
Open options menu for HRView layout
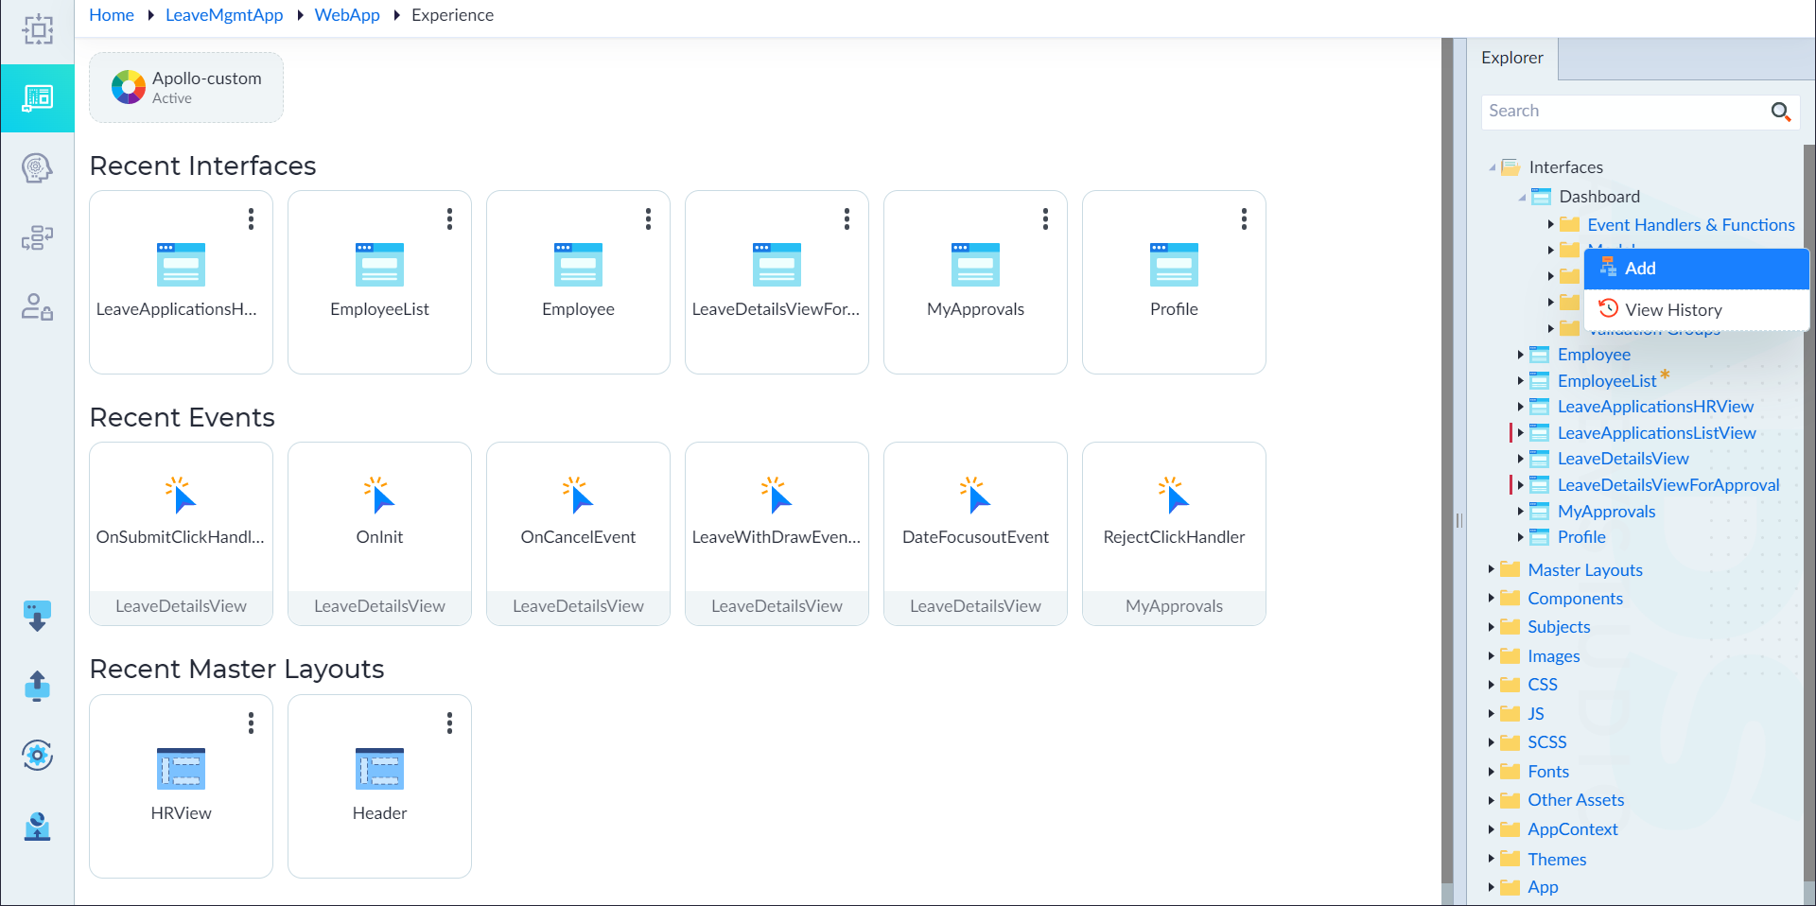tap(251, 723)
